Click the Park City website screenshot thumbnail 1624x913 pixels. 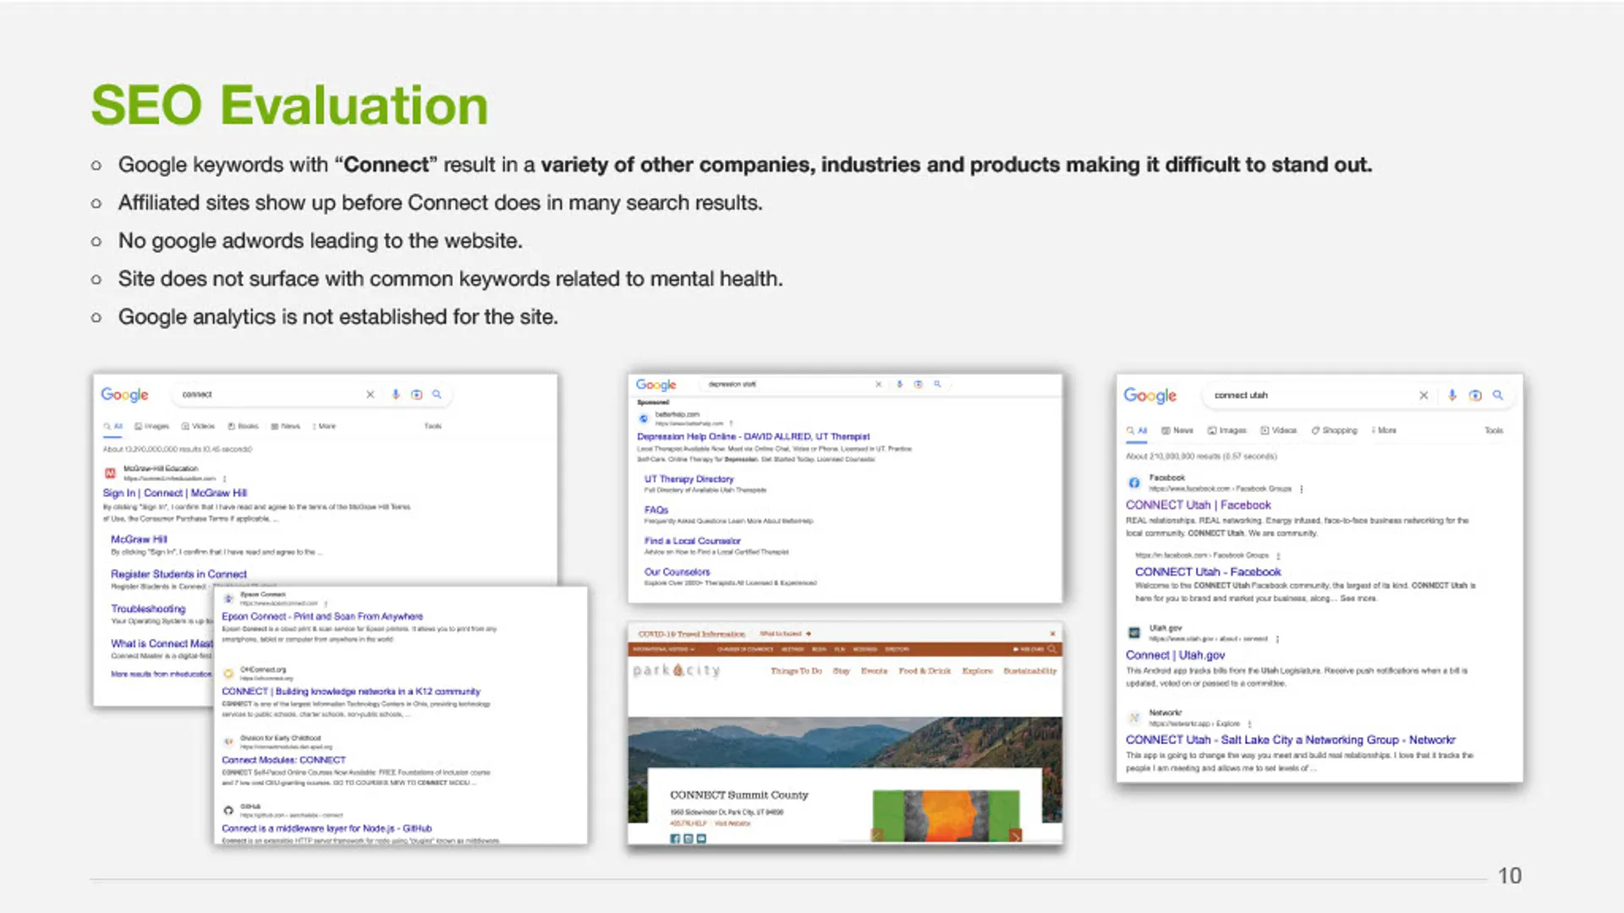[844, 734]
